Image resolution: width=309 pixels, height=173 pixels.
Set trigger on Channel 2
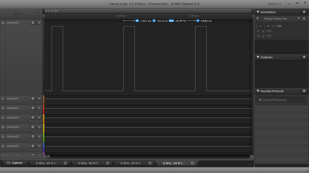pos(39,108)
